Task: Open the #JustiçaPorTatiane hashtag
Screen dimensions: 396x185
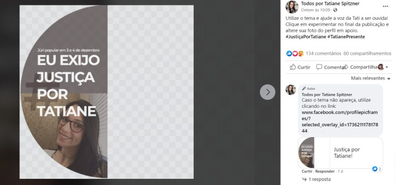Action: click(x=306, y=37)
